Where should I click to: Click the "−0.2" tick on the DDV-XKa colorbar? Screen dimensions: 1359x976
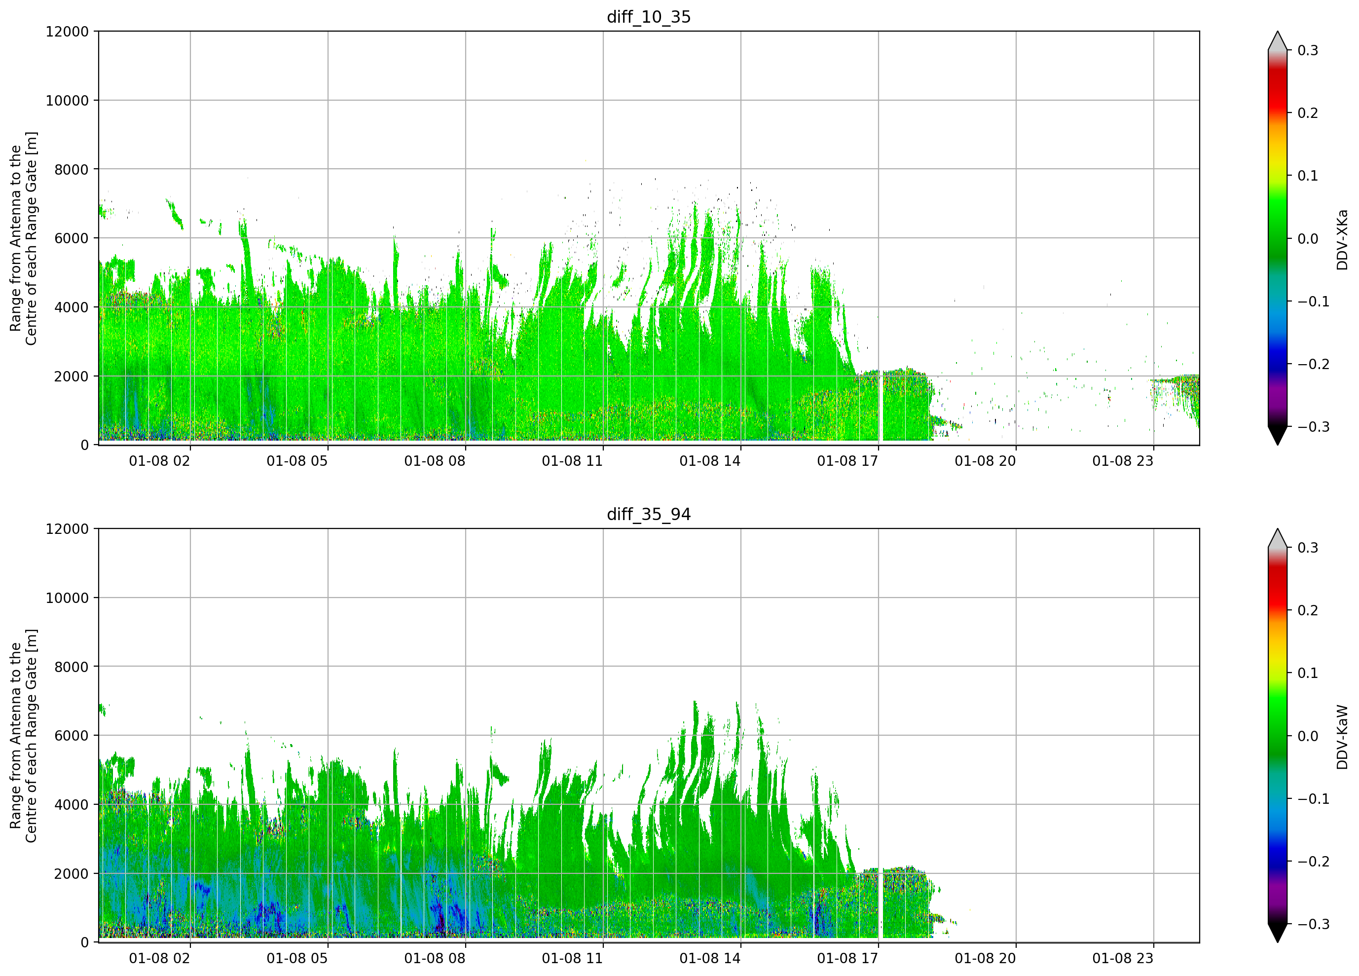coord(1314,365)
